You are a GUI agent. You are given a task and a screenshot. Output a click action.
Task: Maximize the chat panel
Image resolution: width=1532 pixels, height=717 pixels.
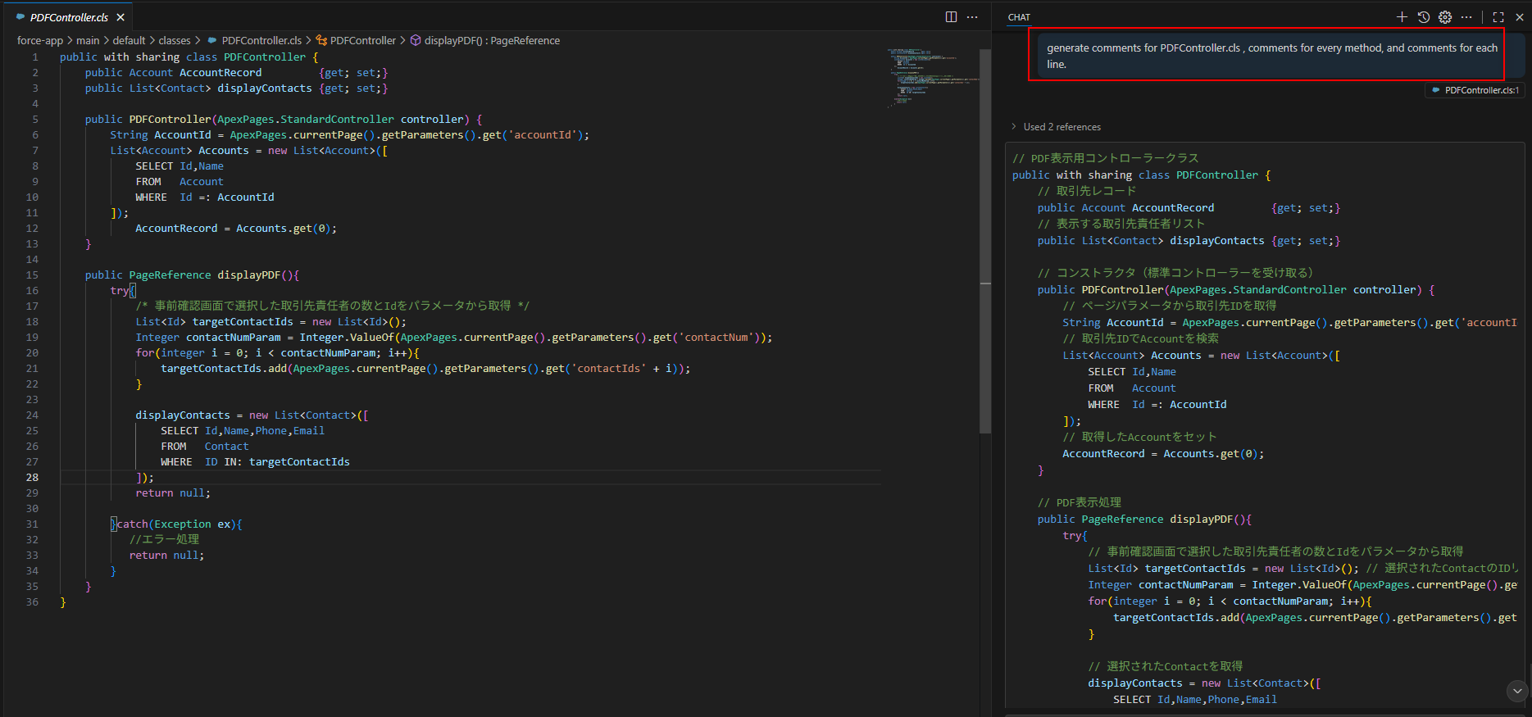pyautogui.click(x=1498, y=17)
